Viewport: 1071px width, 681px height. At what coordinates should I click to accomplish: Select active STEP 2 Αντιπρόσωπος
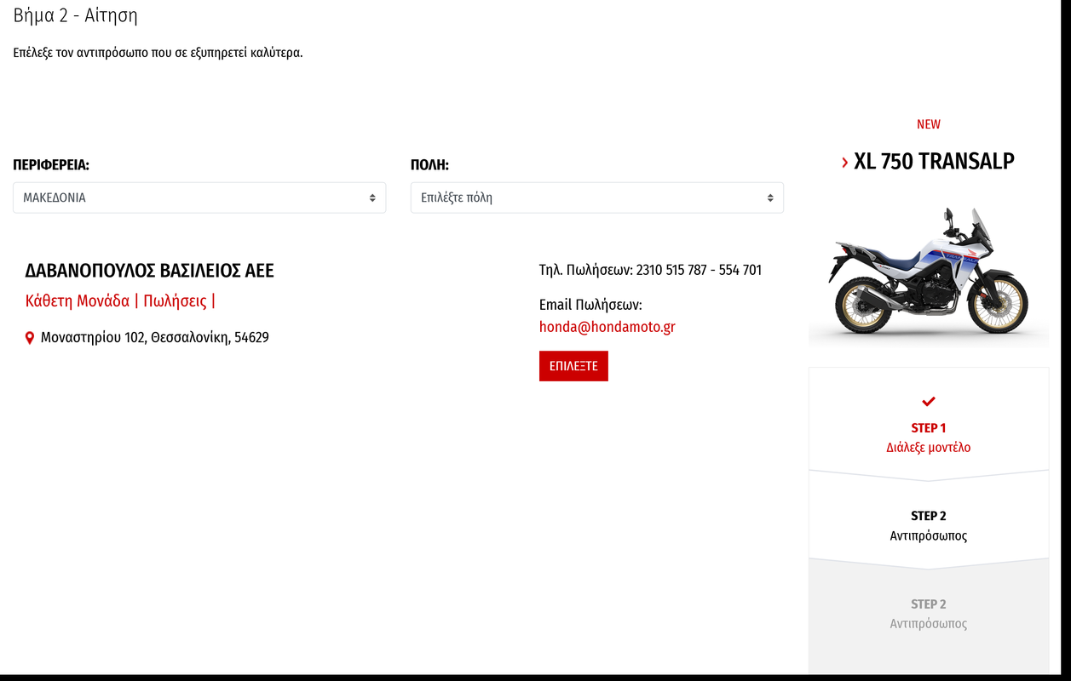929,525
